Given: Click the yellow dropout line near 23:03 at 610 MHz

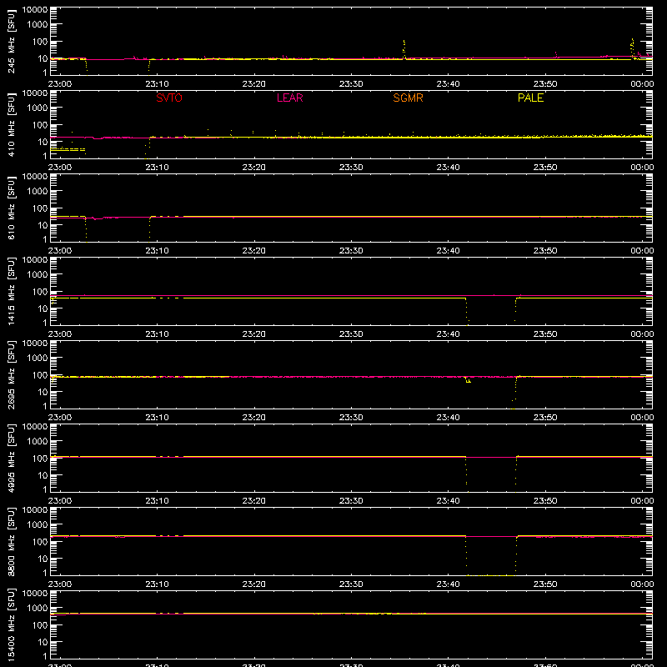Looking at the screenshot, I should coord(87,230).
